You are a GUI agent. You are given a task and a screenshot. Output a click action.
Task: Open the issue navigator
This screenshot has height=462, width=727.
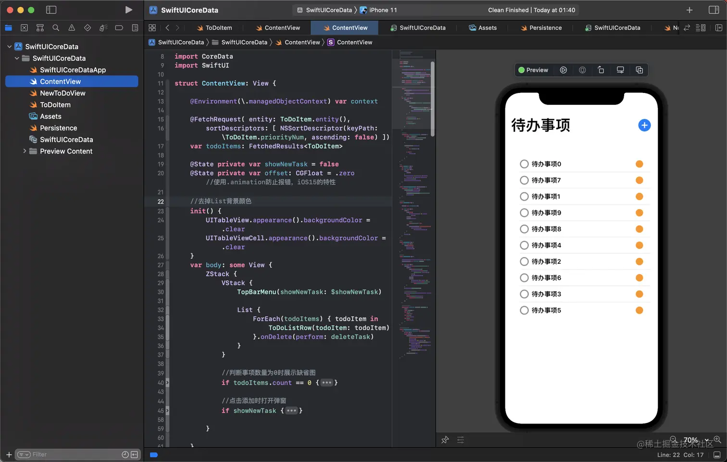pos(72,28)
